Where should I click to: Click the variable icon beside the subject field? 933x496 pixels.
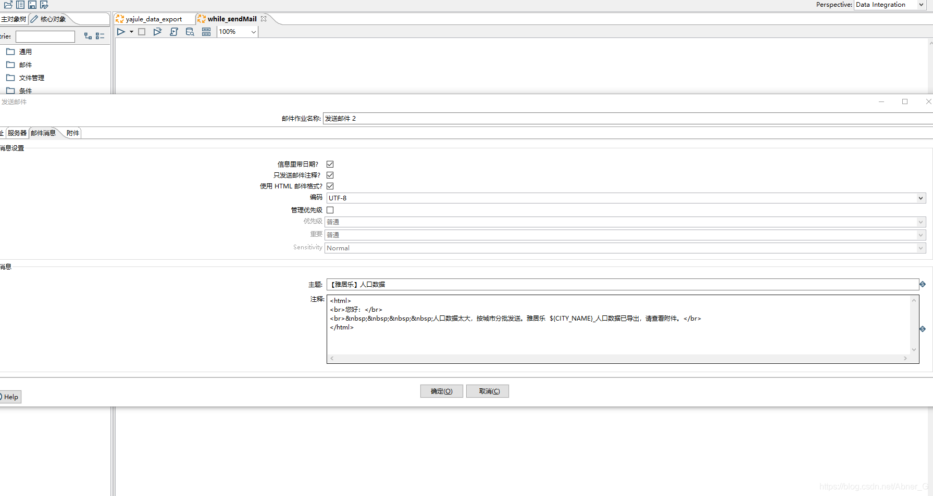tap(923, 284)
